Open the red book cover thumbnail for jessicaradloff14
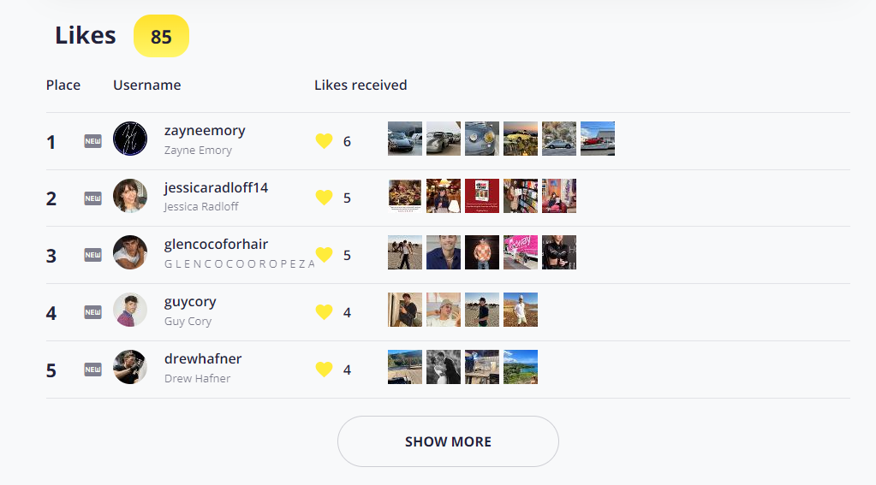This screenshot has height=485, width=876. pyautogui.click(x=482, y=196)
